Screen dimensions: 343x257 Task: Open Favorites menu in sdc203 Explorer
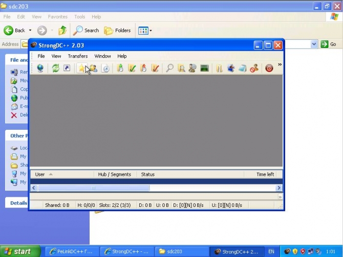[58, 17]
